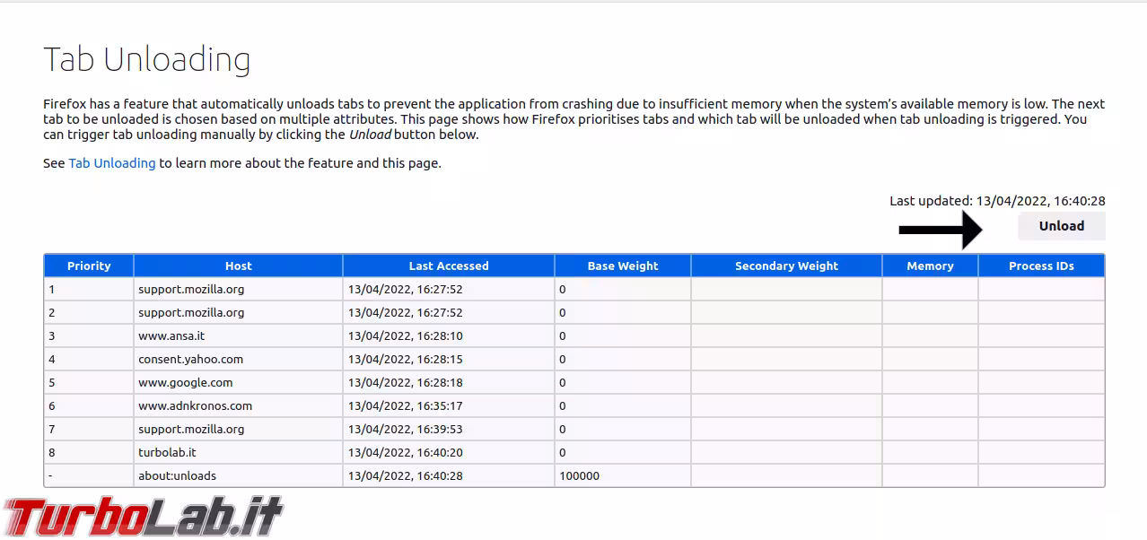Click the Priority column header
Viewport: 1147px width, 540px height.
(x=88, y=266)
